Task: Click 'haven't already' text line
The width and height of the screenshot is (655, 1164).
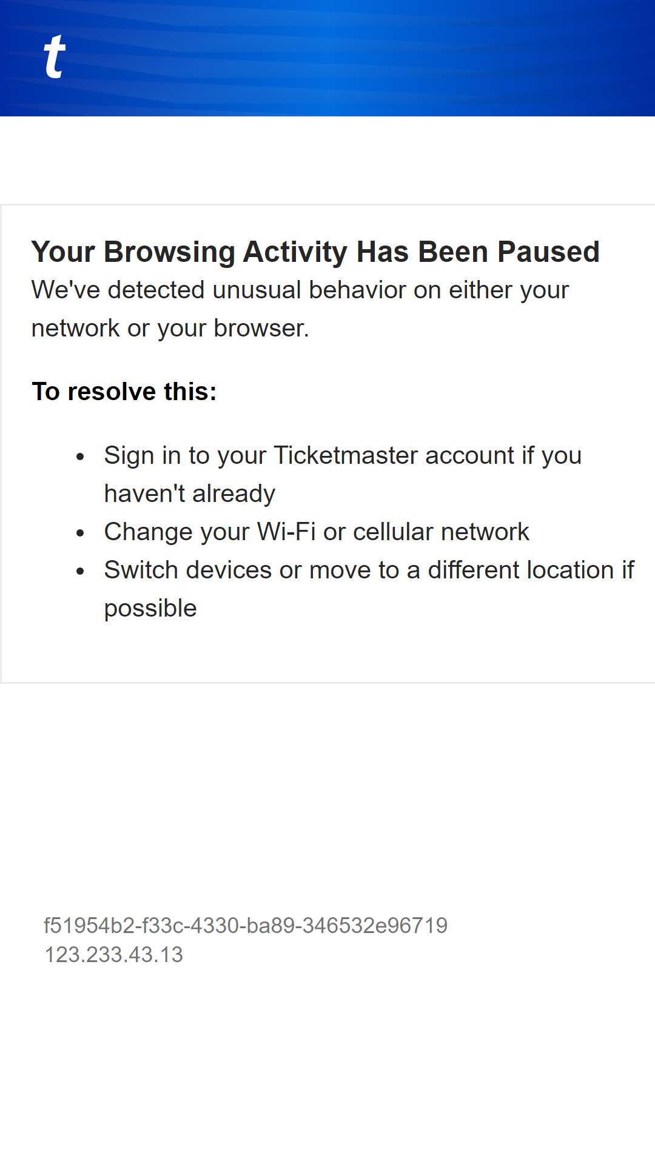Action: (x=190, y=493)
